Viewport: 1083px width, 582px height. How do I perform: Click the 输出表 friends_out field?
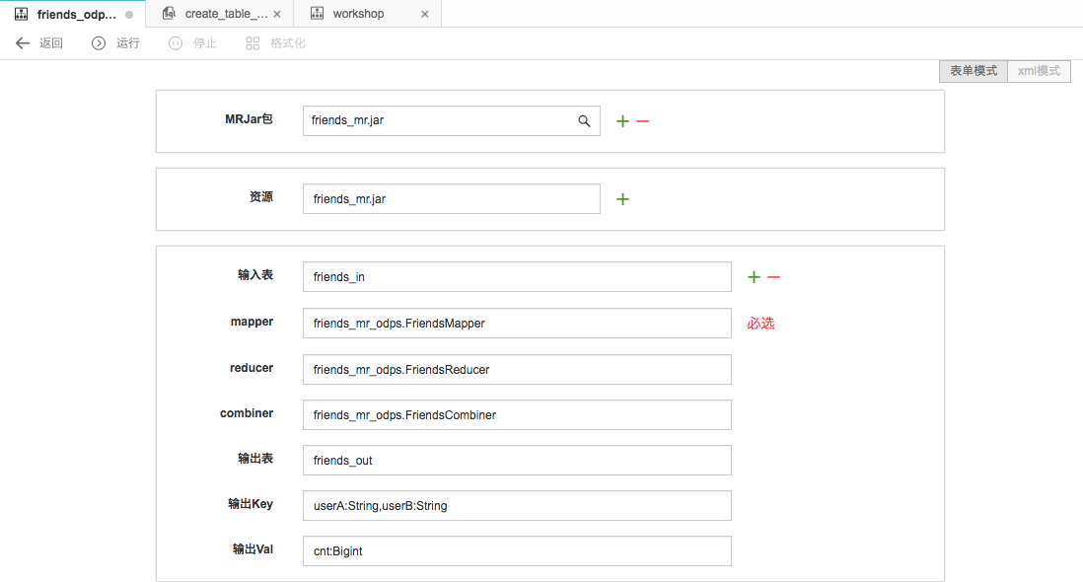click(517, 460)
